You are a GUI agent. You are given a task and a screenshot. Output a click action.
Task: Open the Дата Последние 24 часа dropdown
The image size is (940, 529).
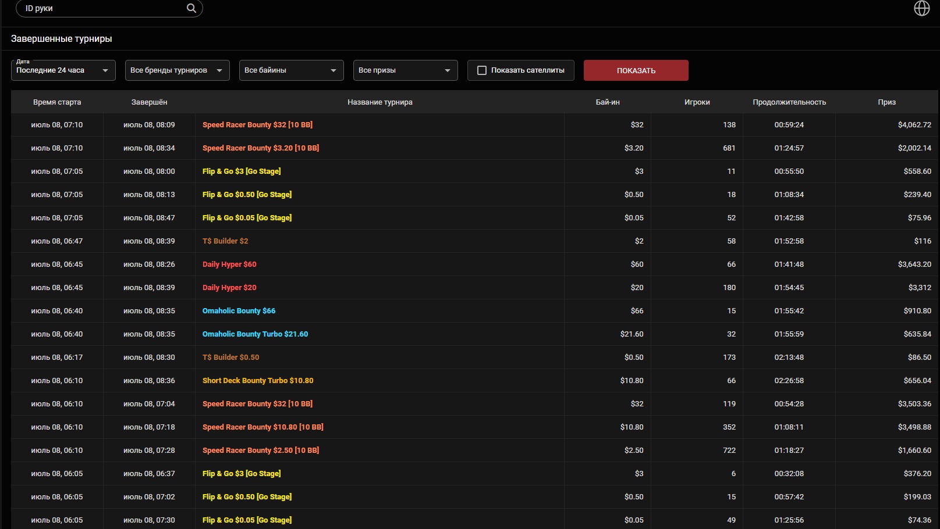tap(63, 70)
